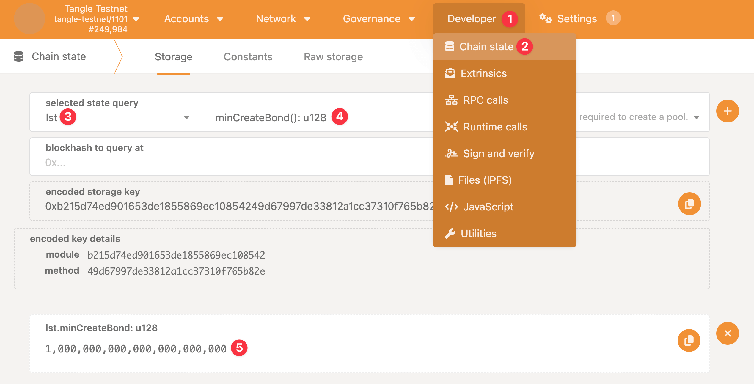Open the Utilities tool
The width and height of the screenshot is (754, 384).
478,233
